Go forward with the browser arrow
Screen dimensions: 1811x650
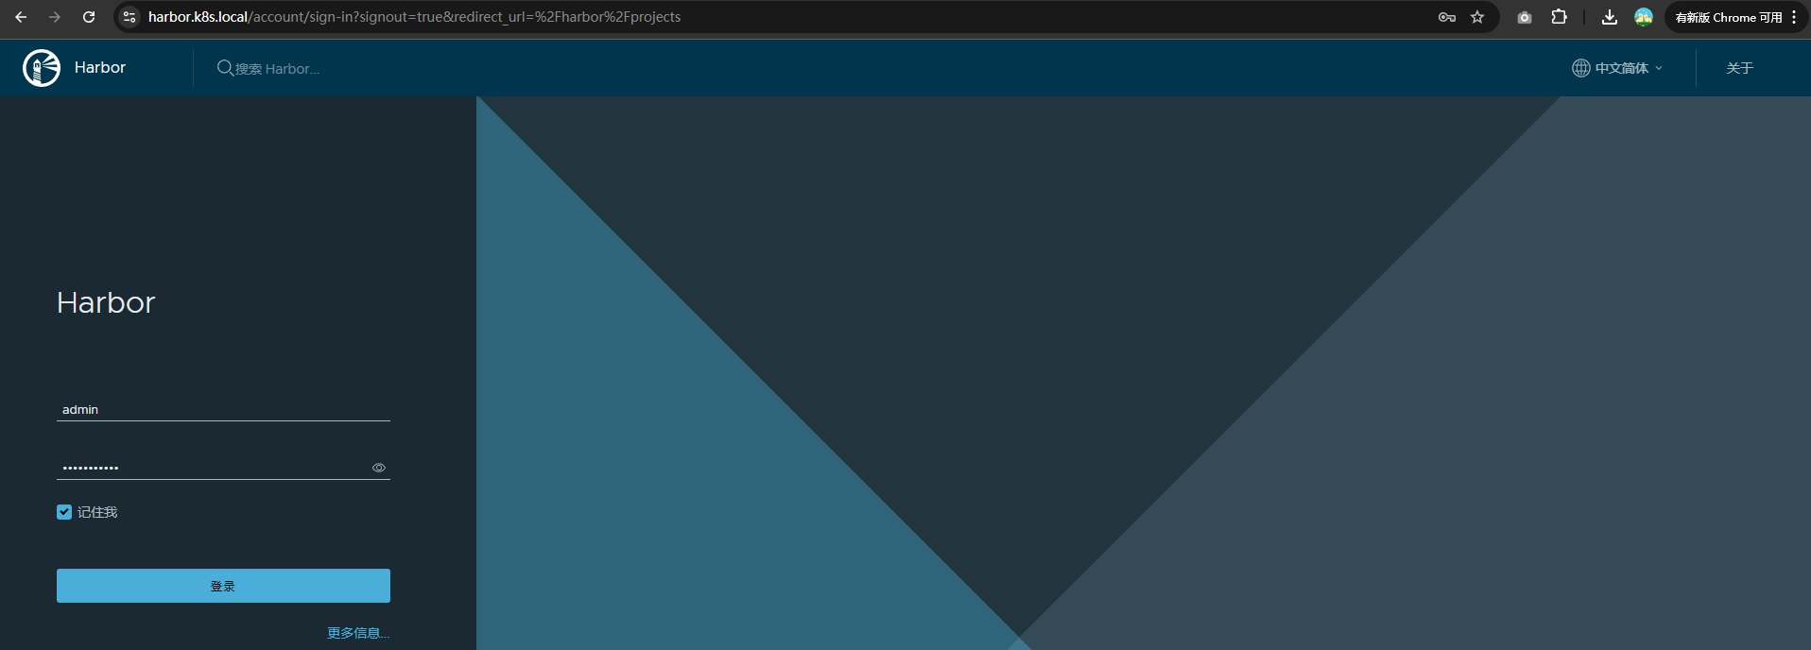pos(55,17)
